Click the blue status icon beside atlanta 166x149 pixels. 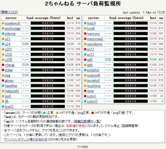point(3,34)
